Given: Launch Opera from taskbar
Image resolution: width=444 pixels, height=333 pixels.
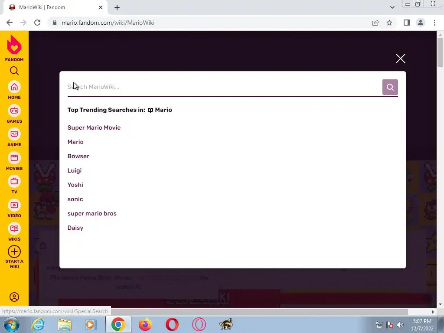Looking at the screenshot, I should click(x=172, y=324).
